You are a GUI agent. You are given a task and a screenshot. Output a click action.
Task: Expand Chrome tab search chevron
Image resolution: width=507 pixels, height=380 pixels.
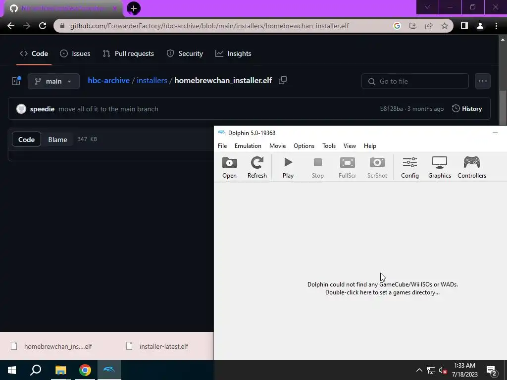(x=427, y=7)
